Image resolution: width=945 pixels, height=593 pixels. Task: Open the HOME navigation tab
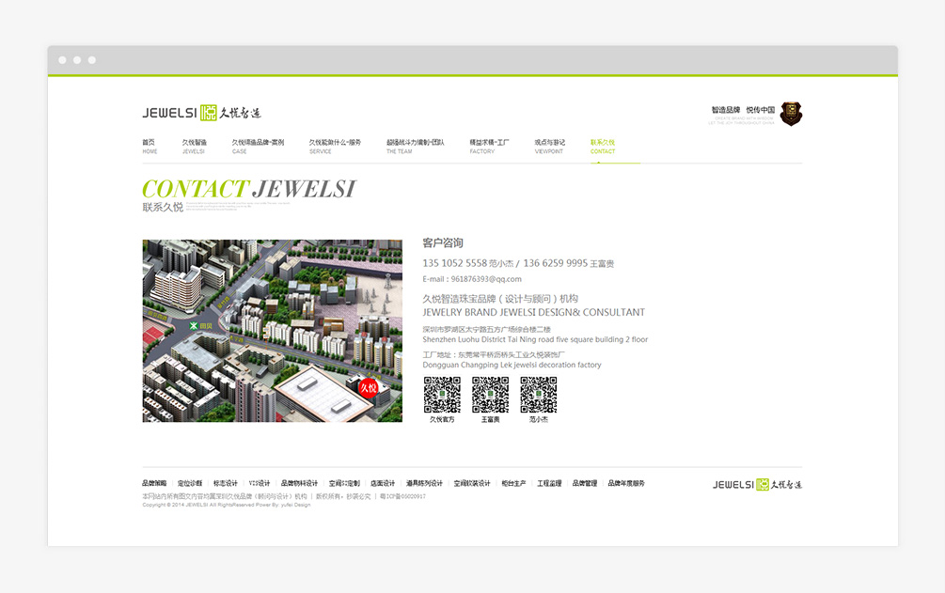(150, 147)
